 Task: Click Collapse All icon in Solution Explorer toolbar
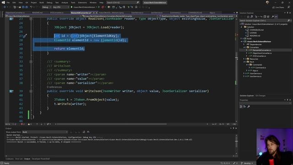pyautogui.click(x=265, y=16)
